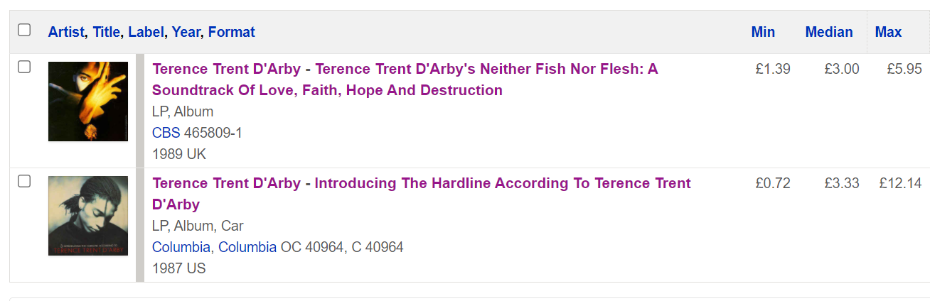
Task: Open Neither Fish Nor Flesh album cover thumbnail
Action: pyautogui.click(x=88, y=102)
